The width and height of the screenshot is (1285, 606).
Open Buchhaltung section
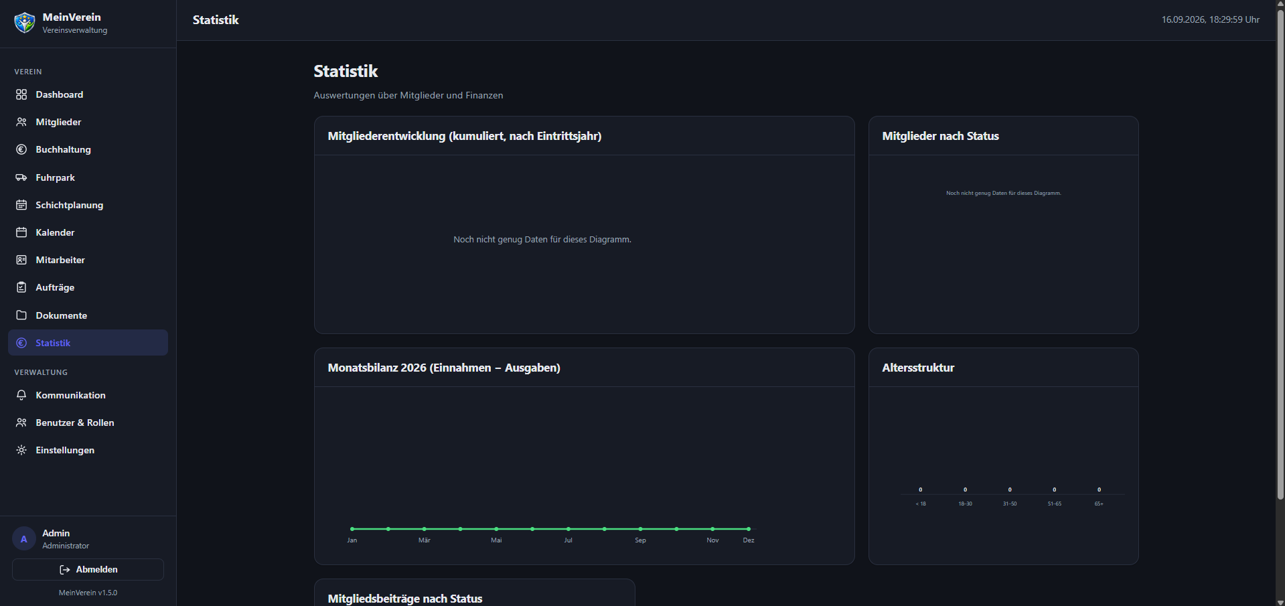pyautogui.click(x=88, y=149)
